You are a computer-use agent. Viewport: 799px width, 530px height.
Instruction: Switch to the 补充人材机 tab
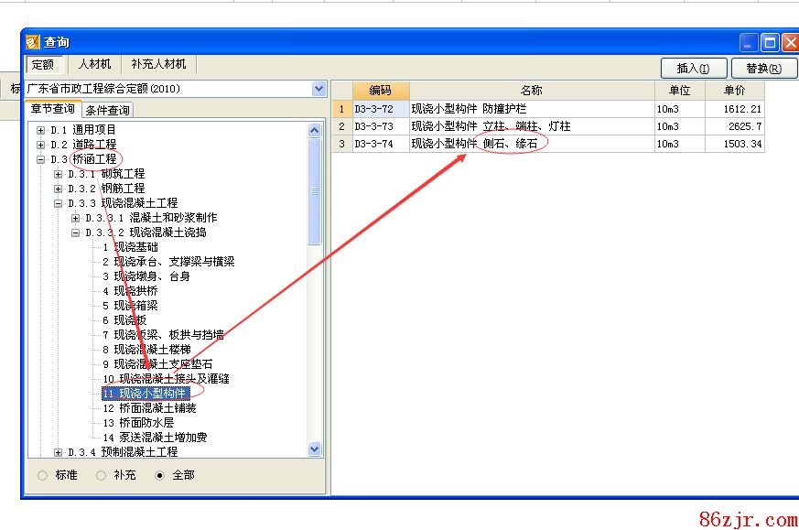158,65
